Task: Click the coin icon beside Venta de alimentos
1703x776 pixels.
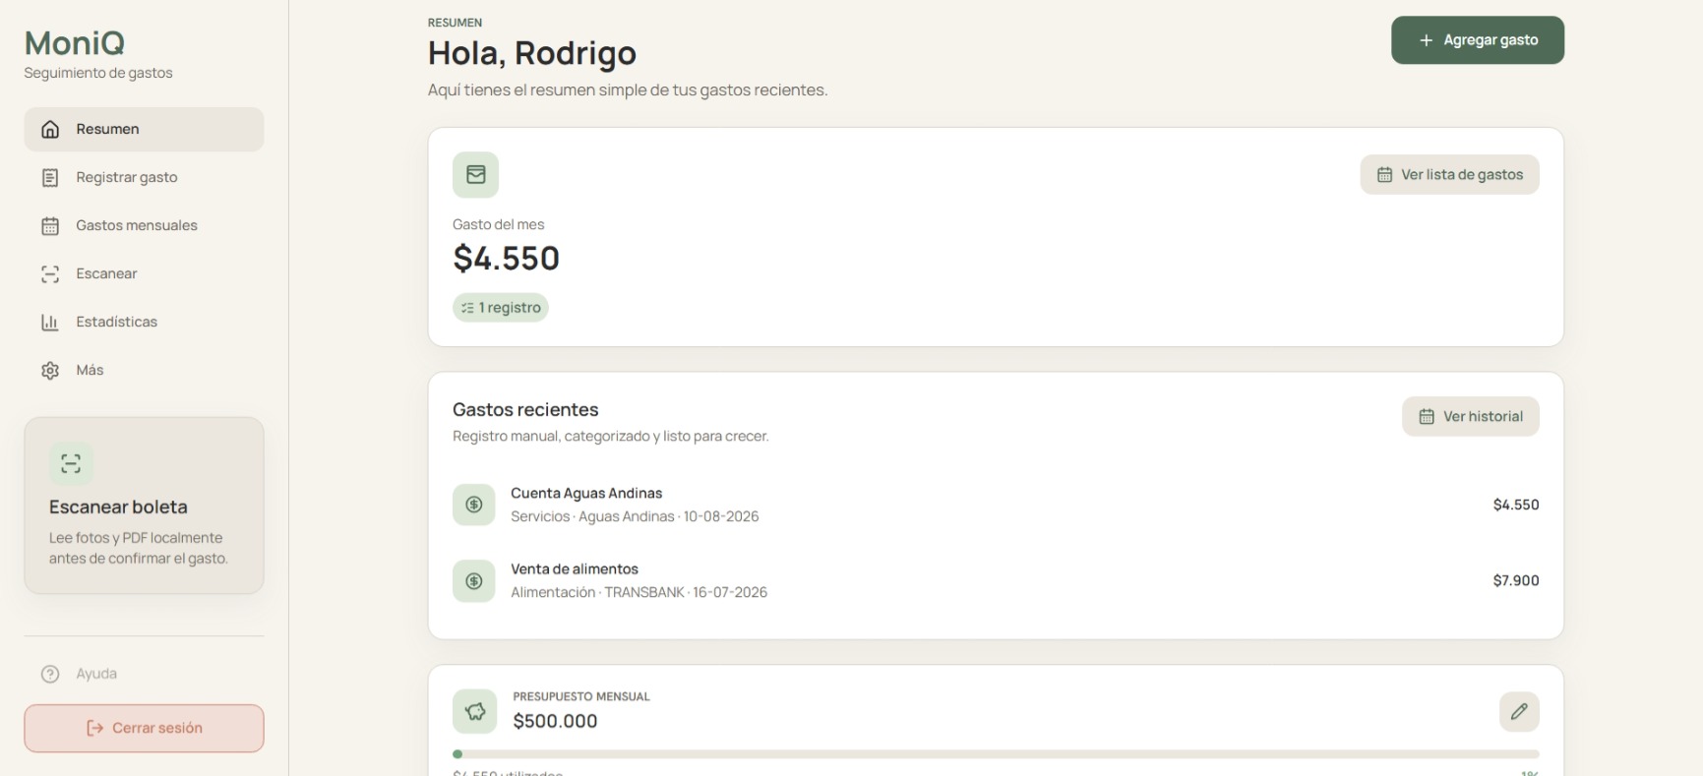Action: 473,580
